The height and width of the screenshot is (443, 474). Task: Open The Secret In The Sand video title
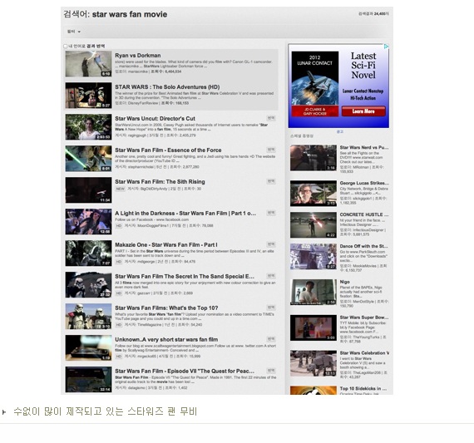[x=185, y=277]
